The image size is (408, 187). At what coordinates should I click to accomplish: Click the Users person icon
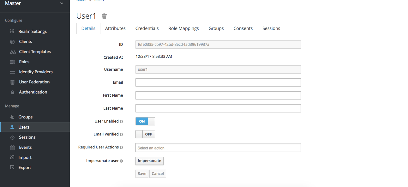point(12,127)
